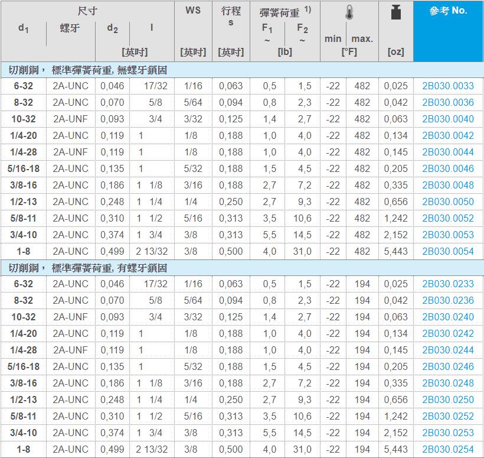Click the 彈簧荷重 column header
The width and height of the screenshot is (484, 458).
pos(280,12)
